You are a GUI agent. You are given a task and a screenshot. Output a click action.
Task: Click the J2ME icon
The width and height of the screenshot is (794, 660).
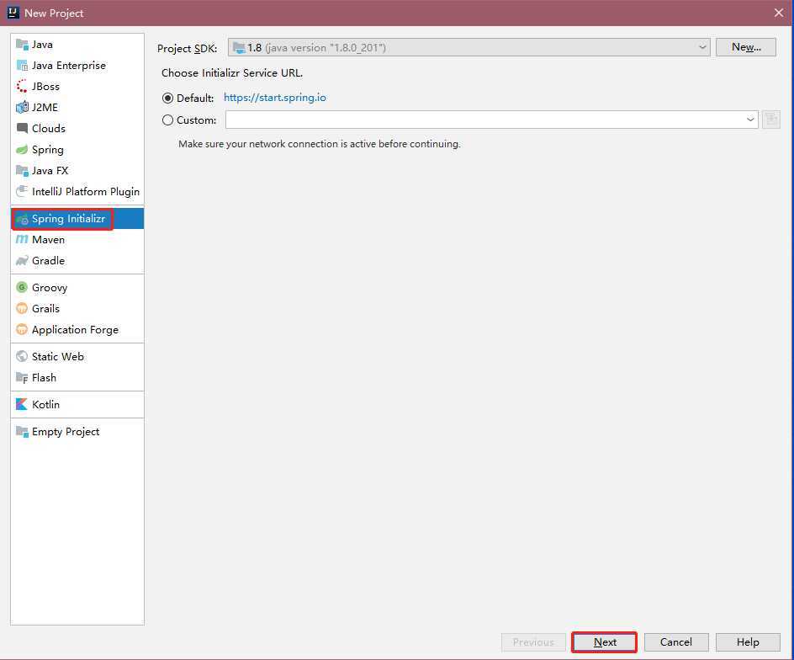pos(22,108)
